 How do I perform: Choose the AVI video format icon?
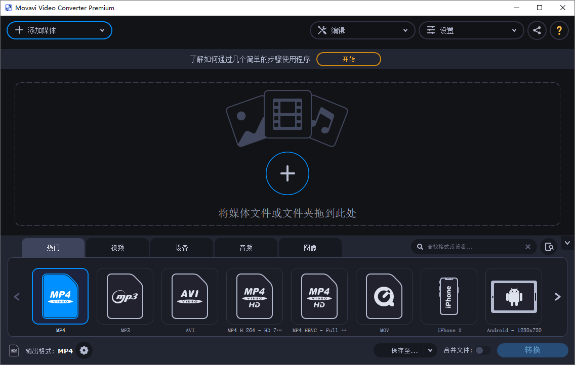coord(190,296)
